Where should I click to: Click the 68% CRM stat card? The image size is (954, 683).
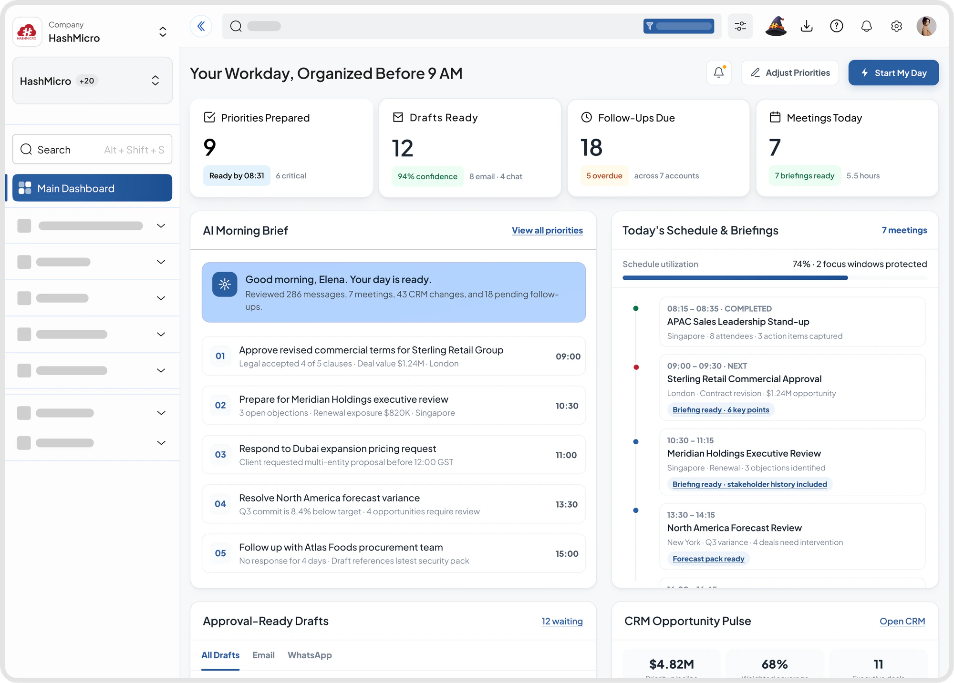[x=775, y=664]
